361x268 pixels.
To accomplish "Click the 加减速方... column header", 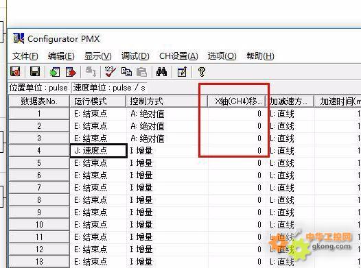I will 290,101.
